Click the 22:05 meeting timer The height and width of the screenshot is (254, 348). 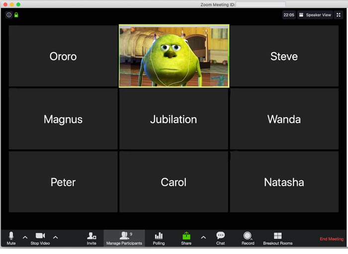[288, 15]
